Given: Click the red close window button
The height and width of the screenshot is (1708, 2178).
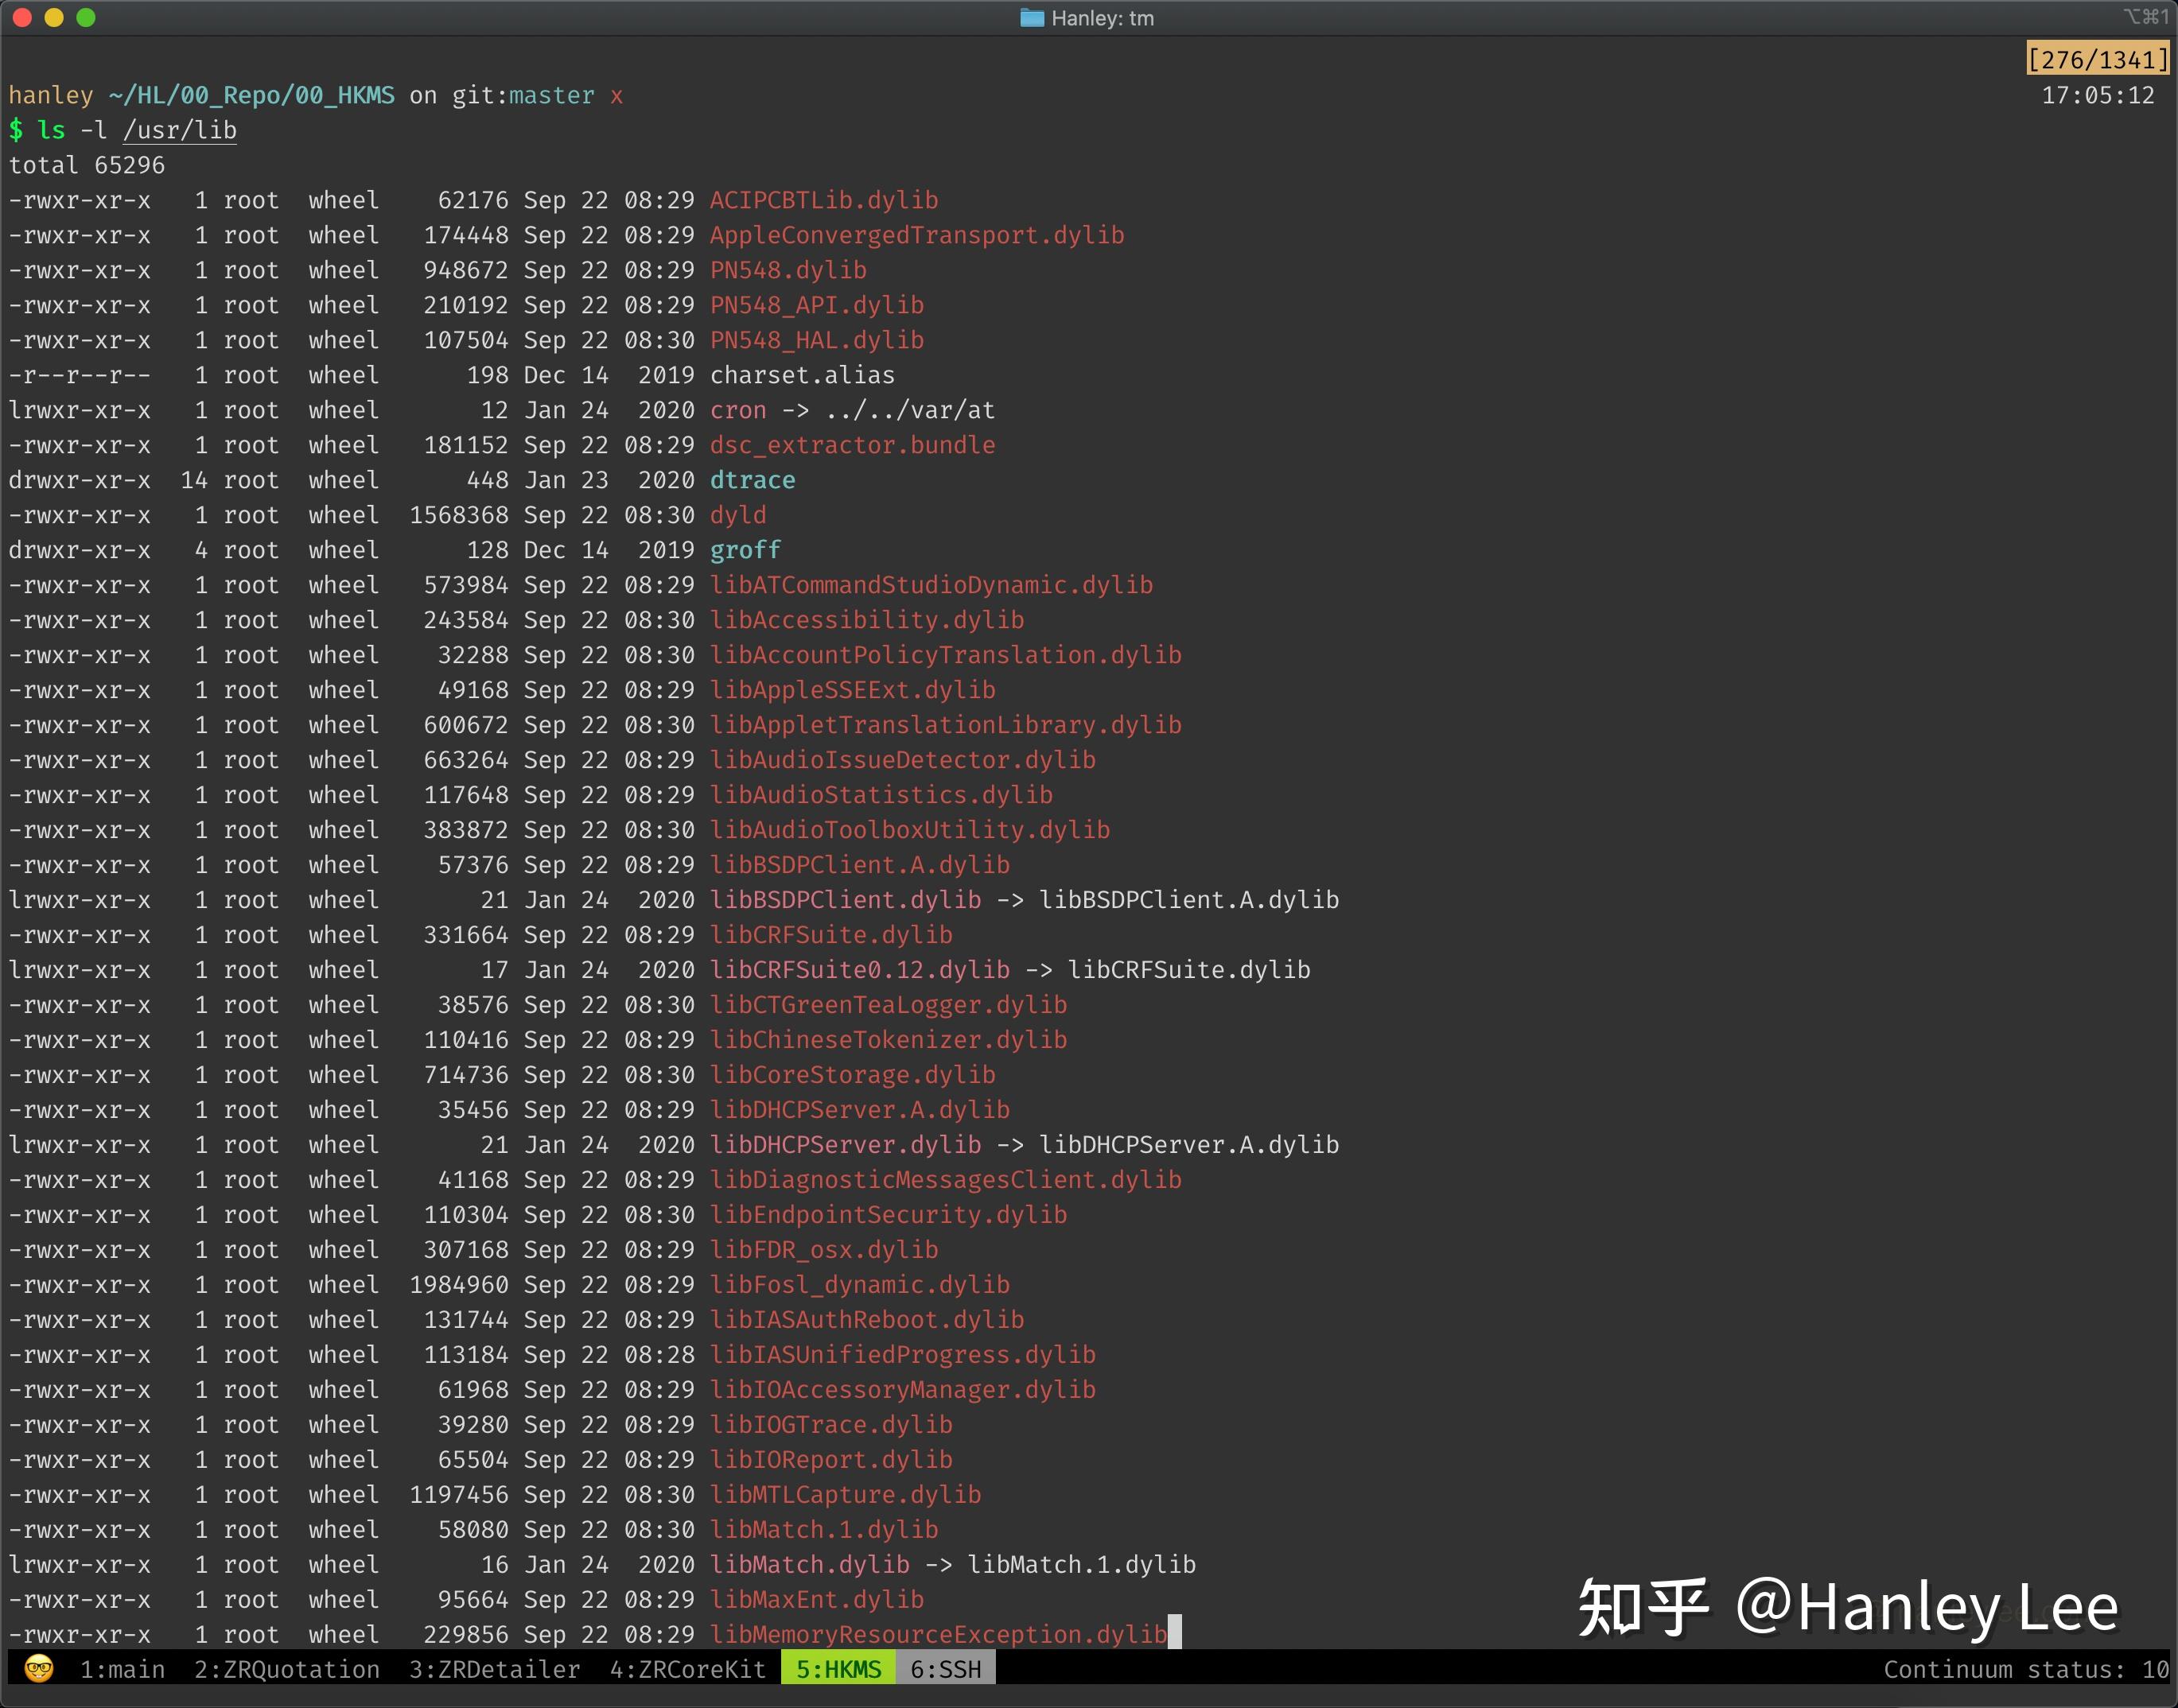Looking at the screenshot, I should [22, 17].
